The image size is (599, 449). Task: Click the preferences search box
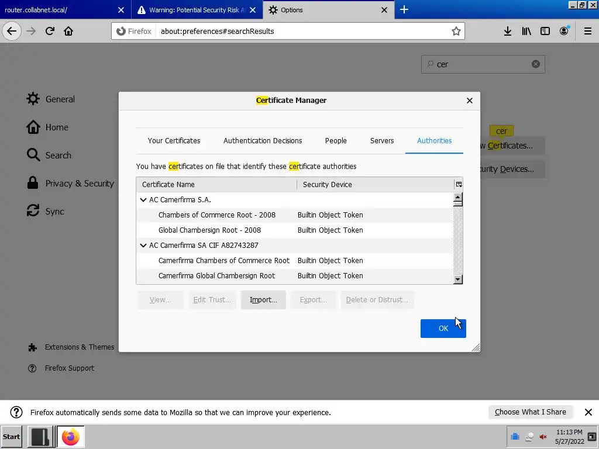point(483,64)
